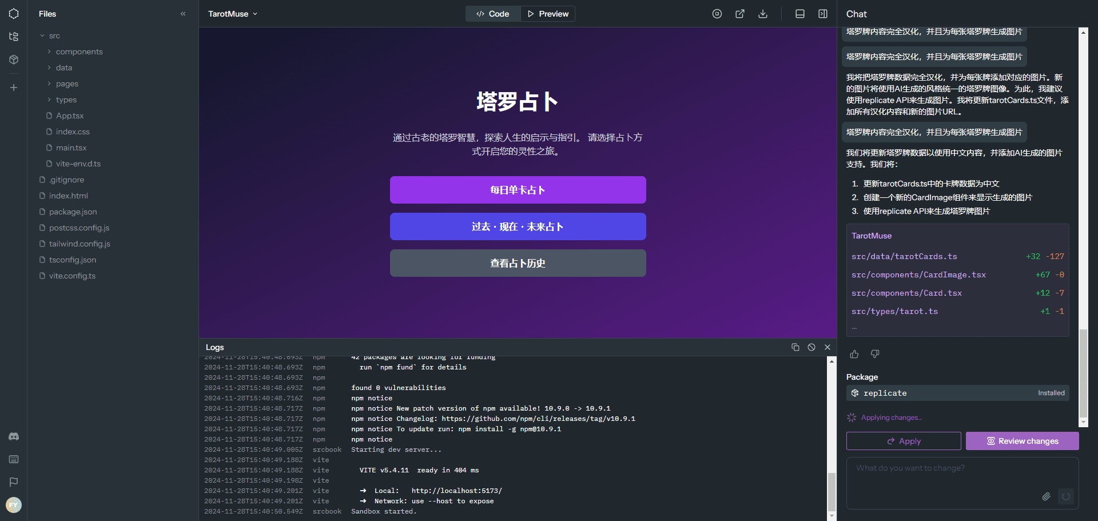Open the Discord icon in sidebar
Viewport: 1098px width, 521px height.
coord(14,436)
